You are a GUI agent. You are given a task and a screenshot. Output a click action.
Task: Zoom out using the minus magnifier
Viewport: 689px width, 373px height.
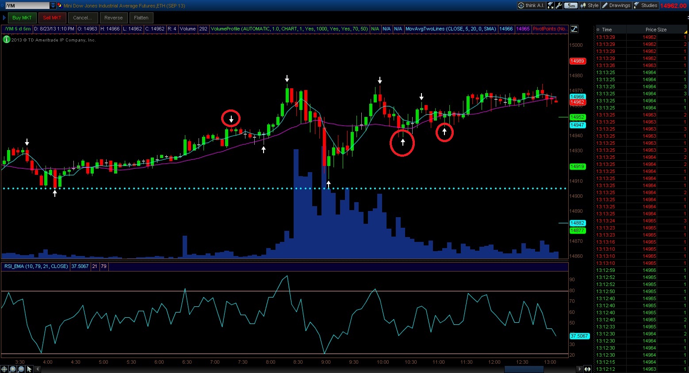coord(21,369)
